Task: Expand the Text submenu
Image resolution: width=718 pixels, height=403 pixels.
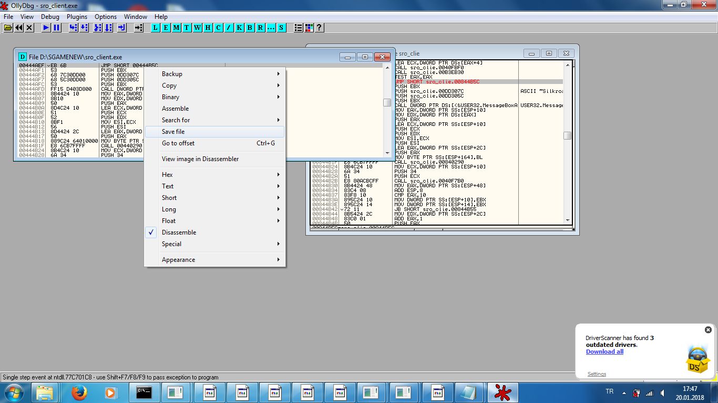Action: tap(215, 186)
